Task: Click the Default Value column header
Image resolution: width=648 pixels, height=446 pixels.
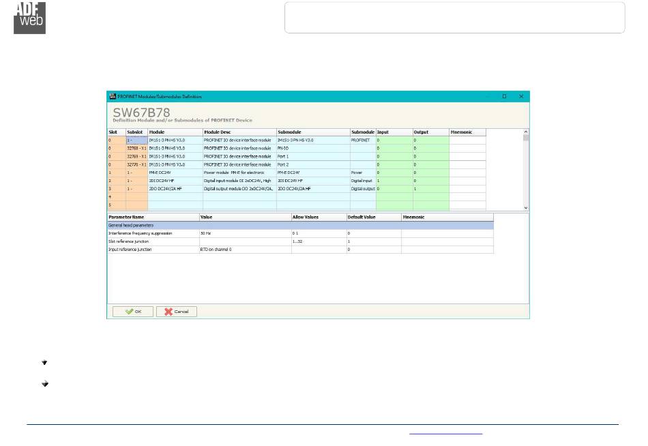Action: [x=374, y=217]
